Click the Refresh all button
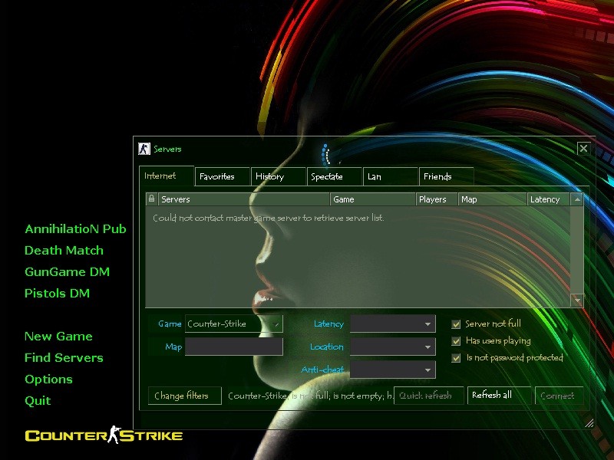614x460 pixels. click(500, 395)
